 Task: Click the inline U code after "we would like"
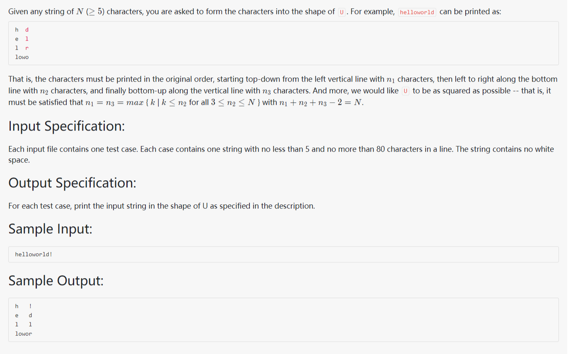pos(405,91)
